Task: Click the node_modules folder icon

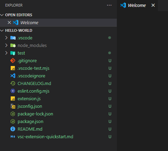Action: click(x=13, y=45)
